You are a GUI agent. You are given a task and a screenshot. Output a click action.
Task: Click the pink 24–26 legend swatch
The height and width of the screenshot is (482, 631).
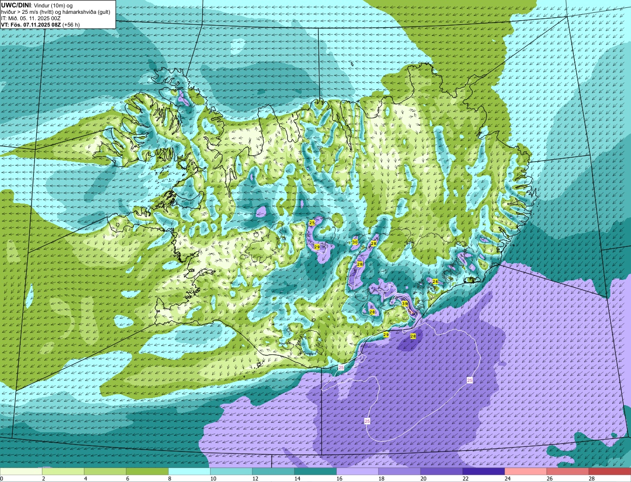[526, 471]
